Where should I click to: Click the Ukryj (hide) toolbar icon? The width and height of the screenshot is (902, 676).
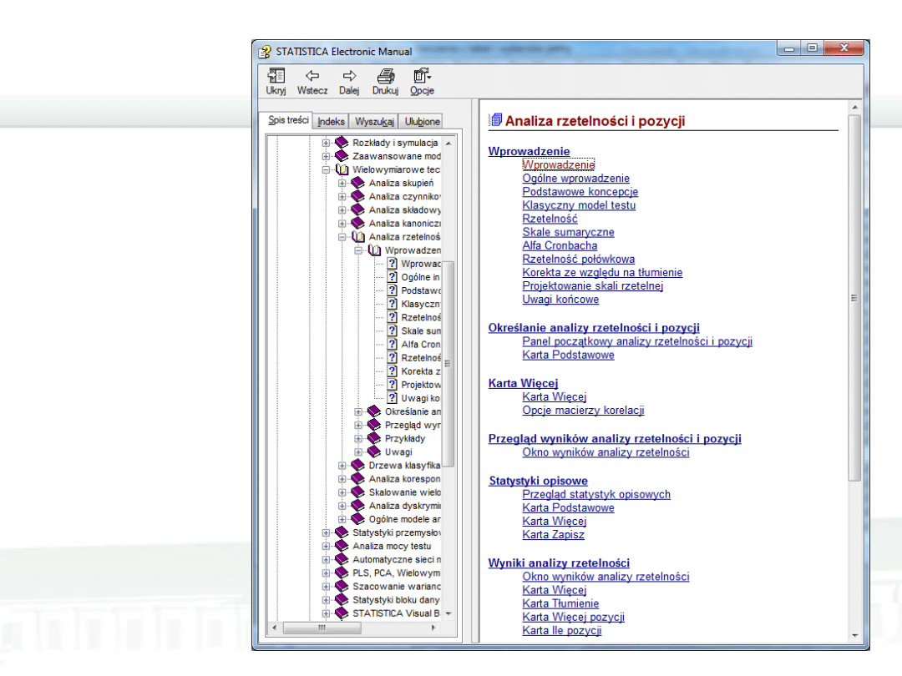276,76
